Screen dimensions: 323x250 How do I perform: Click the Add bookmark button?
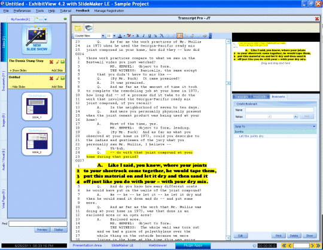[307, 117]
